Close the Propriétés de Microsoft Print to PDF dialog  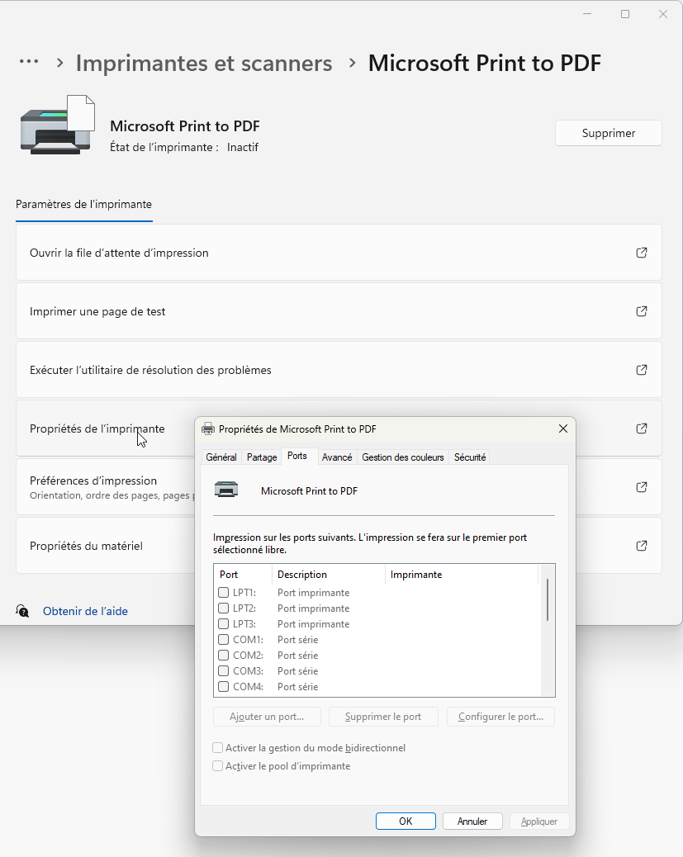point(563,429)
